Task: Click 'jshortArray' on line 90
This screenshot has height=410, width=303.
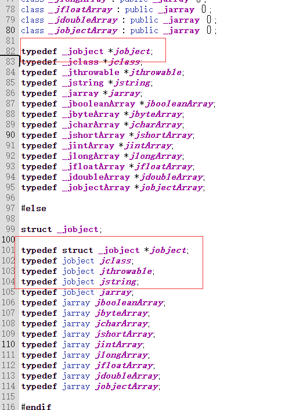Action: [163, 135]
